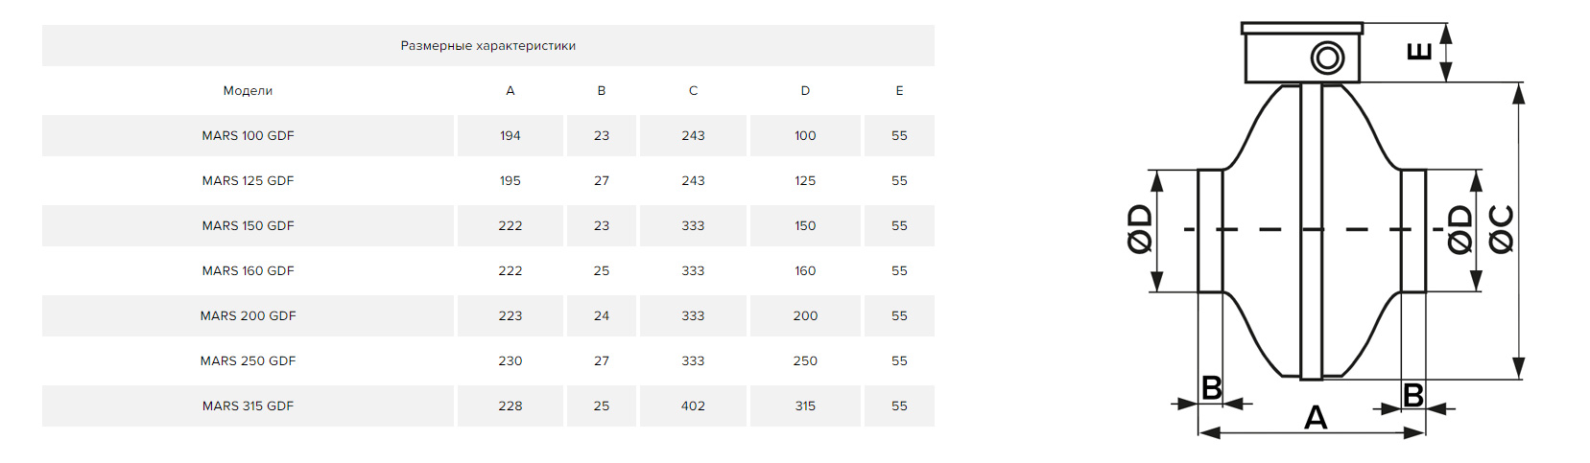Click the E dimension label on the diagram
This screenshot has height=463, width=1590.
1419,52
